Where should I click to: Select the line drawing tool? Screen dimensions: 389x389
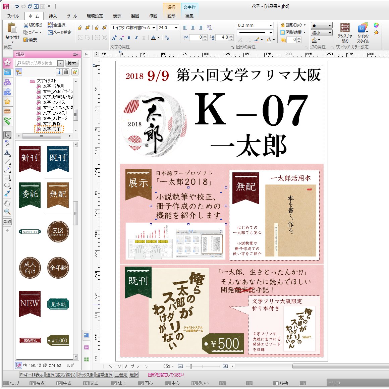pos(7,162)
